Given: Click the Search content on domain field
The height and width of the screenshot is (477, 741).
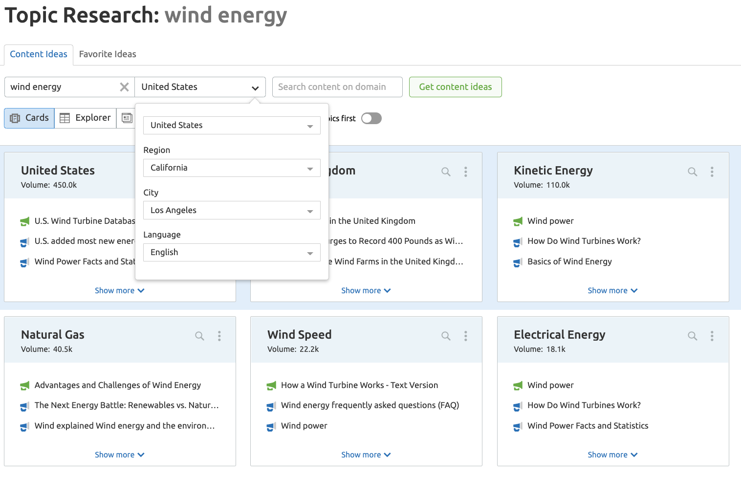Looking at the screenshot, I should tap(337, 87).
